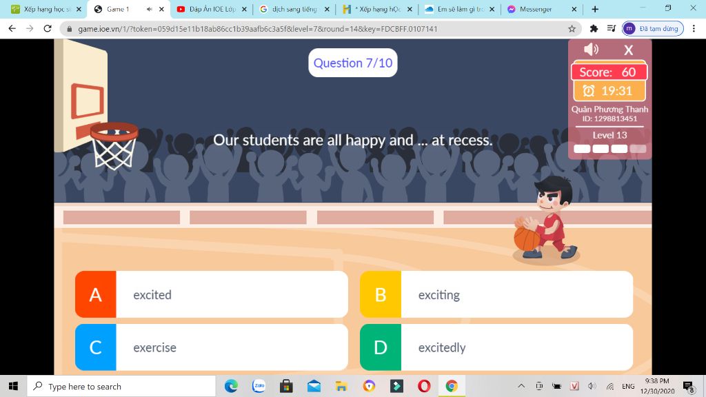
Task: Open Mail from the taskbar
Action: coord(314,386)
